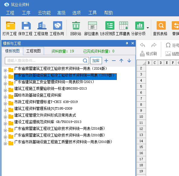Click the 分部分项 chart icon
The width and height of the screenshot is (179, 176).
coord(139,25)
